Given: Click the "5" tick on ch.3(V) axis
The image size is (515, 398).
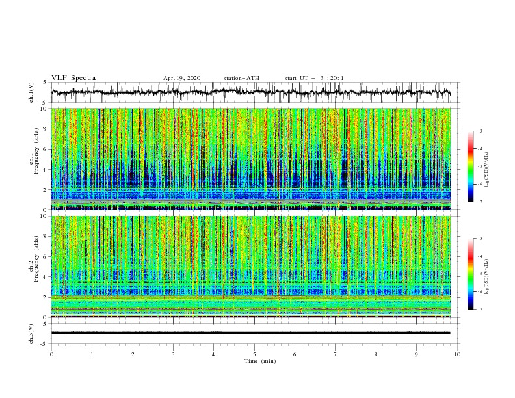Looking at the screenshot, I should 45,324.
